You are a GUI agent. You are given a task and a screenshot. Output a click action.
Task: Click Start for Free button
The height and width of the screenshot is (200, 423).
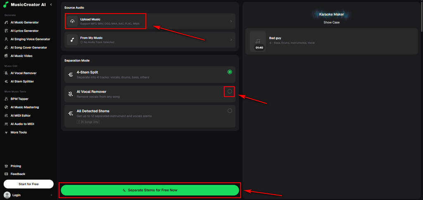29,184
